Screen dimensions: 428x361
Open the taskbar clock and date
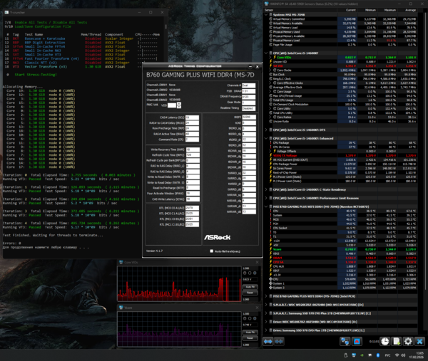click(x=417, y=355)
